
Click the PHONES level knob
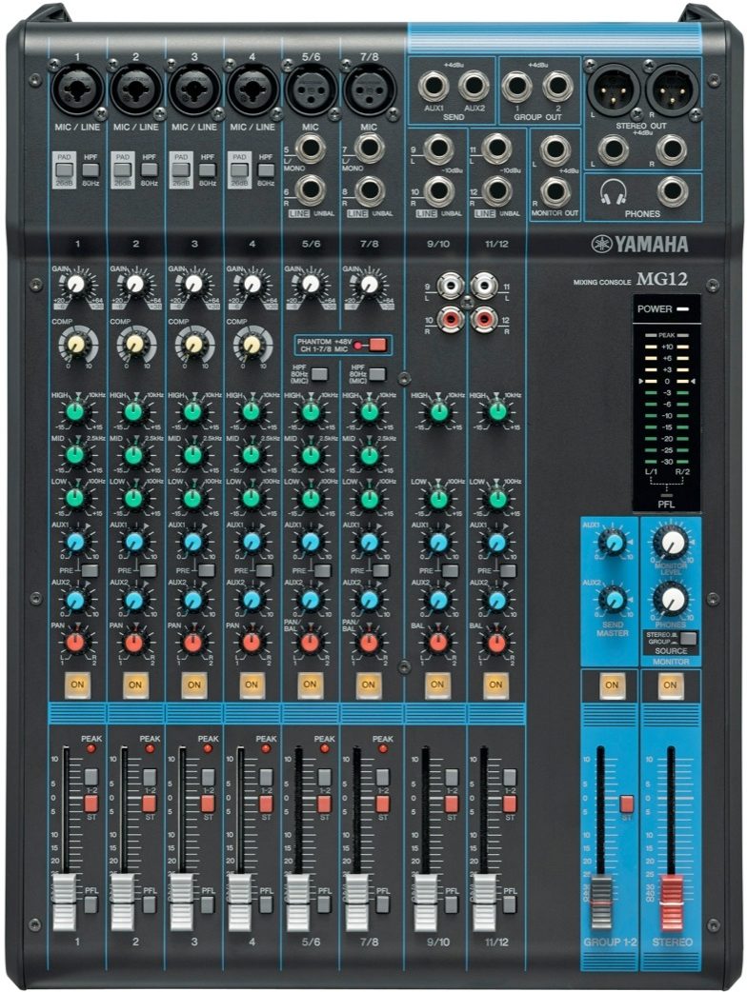click(x=672, y=599)
